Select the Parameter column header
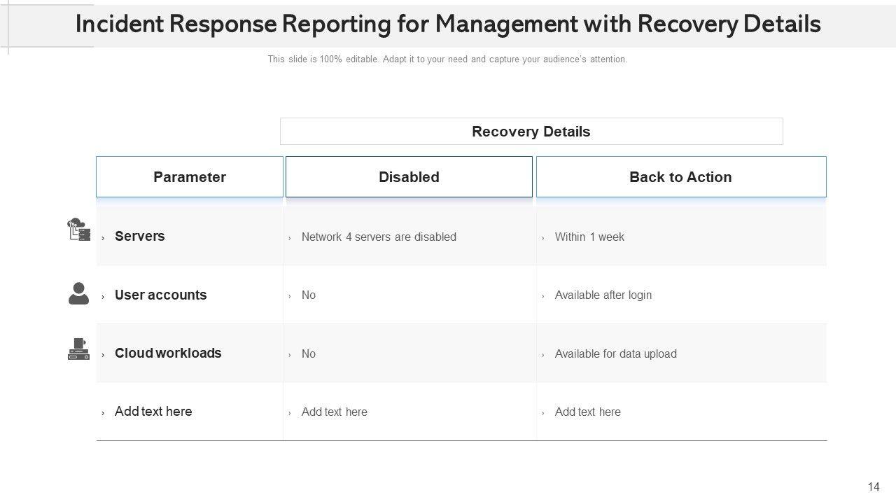Viewport: 896px width, 504px height. click(190, 177)
